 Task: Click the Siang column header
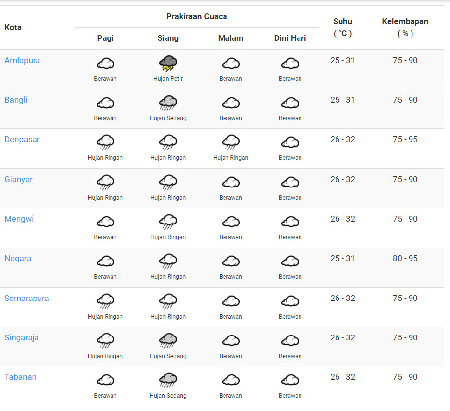168,38
